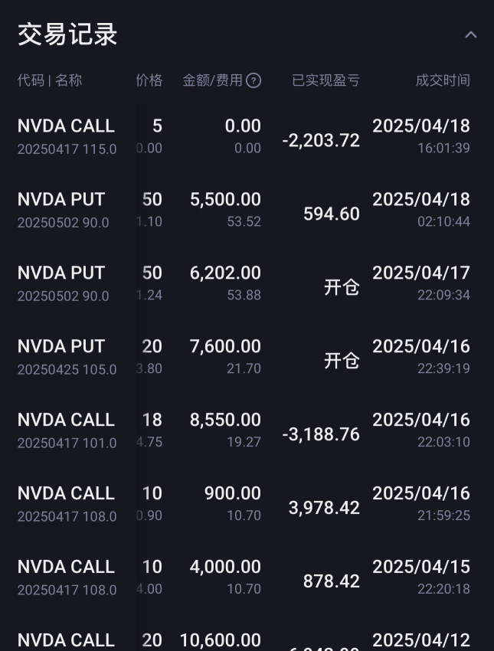Screen dimensions: 494x651
Task: Tap the -3,188.76 realized loss value
Action: [x=321, y=434]
